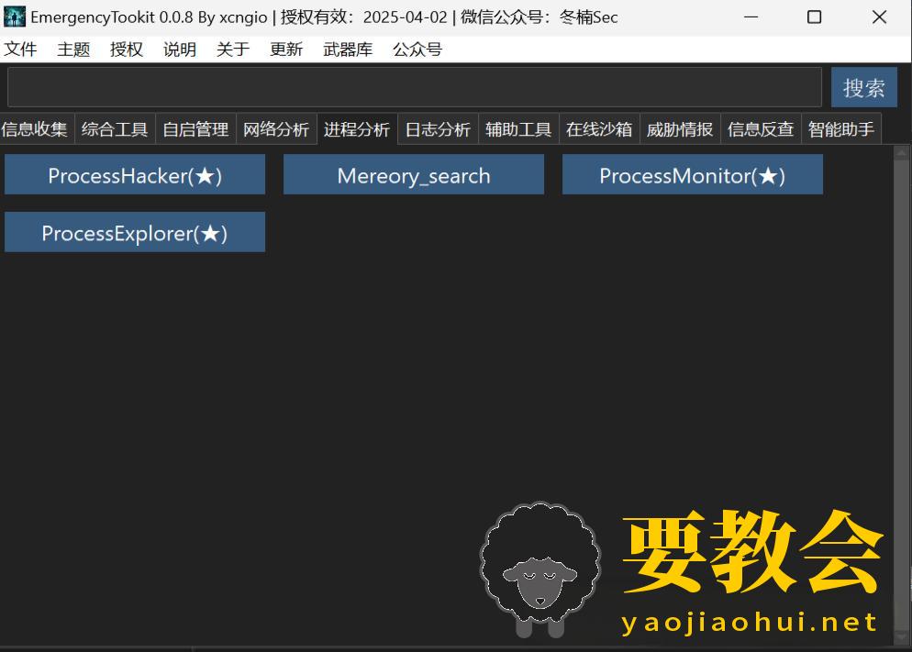Switch to the 智能助手 tab
Image resolution: width=912 pixels, height=652 pixels.
[841, 129]
